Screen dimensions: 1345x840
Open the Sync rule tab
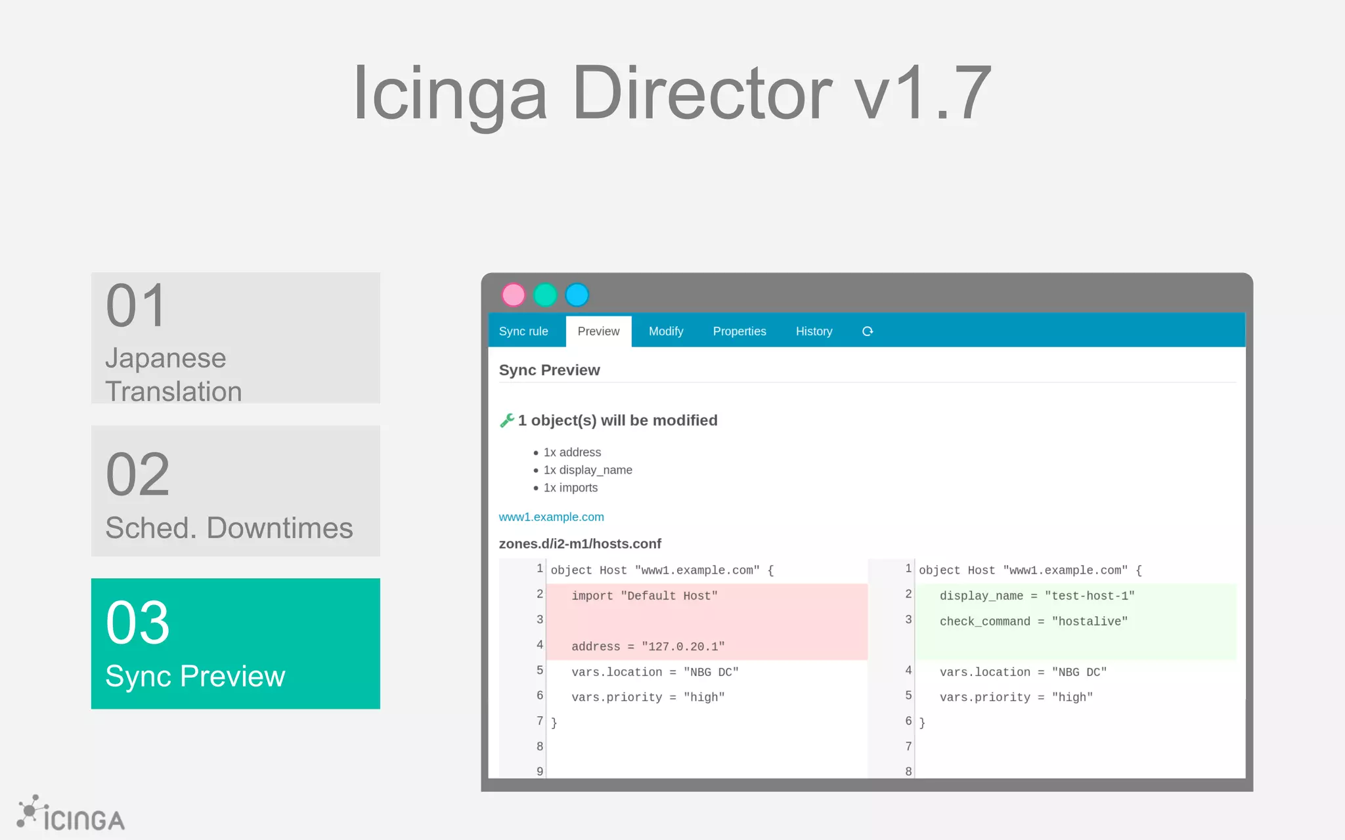523,331
